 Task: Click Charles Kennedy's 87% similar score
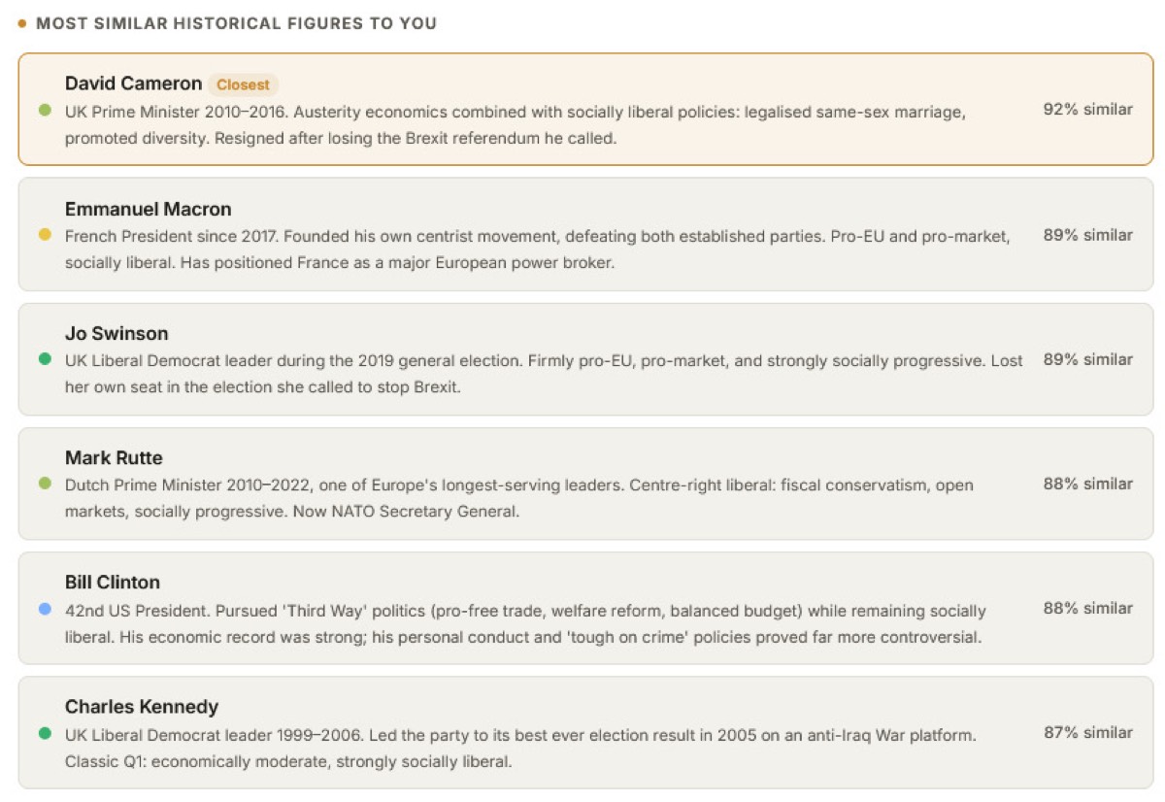(x=1087, y=732)
